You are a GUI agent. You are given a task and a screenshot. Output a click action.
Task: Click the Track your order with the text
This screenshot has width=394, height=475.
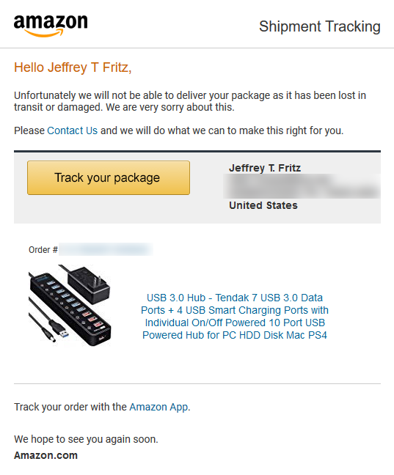tap(70, 407)
